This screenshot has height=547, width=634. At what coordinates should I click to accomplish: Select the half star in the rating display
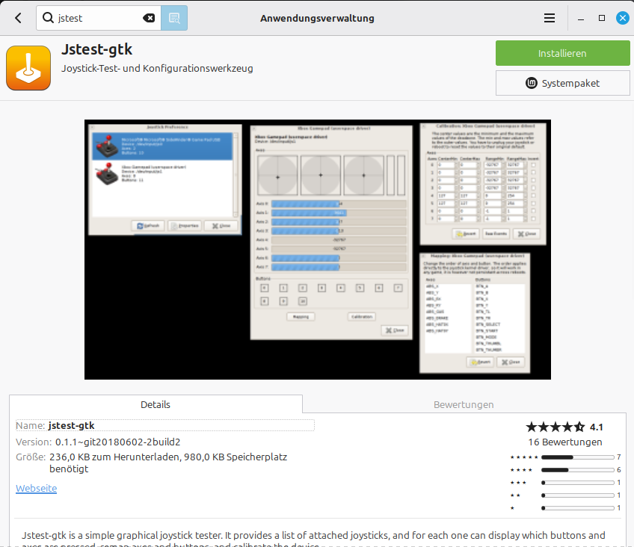click(x=579, y=427)
